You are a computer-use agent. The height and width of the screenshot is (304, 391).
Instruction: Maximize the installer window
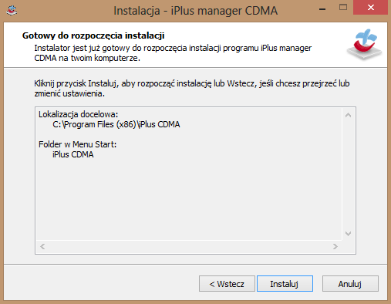343,8
